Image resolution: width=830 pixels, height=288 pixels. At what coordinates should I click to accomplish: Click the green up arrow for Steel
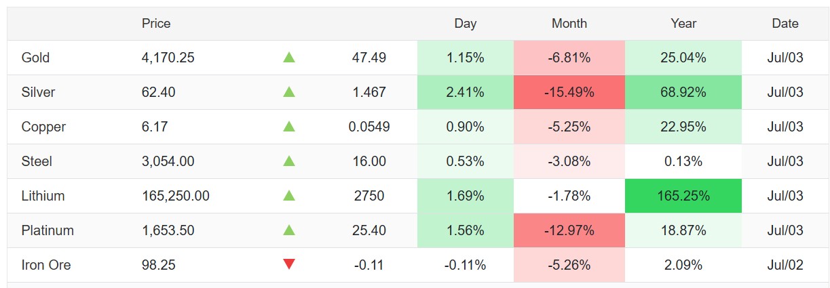(x=289, y=161)
